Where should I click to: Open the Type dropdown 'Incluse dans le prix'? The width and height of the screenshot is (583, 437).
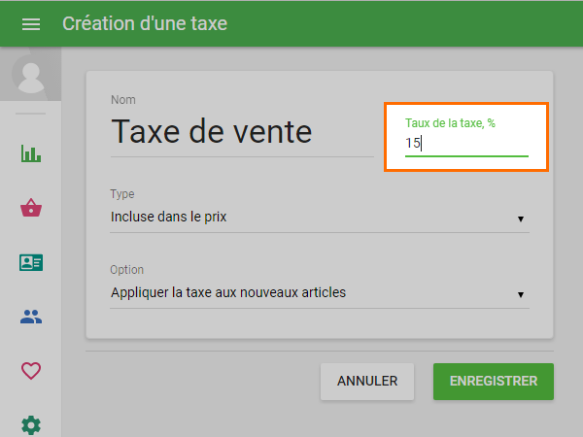point(320,217)
